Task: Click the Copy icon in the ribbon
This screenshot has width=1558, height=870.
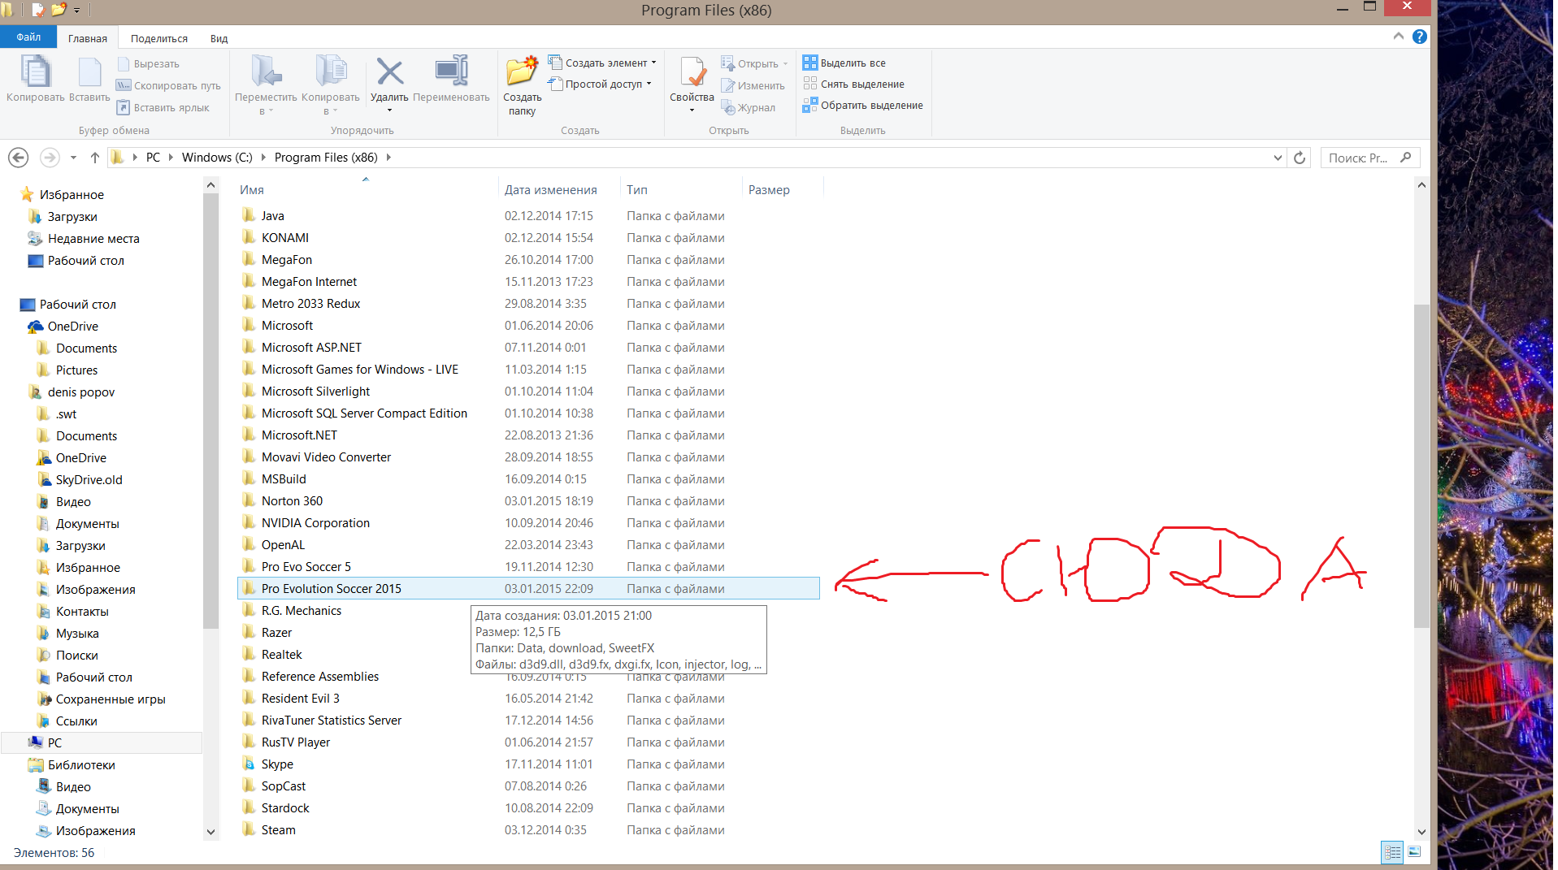Action: pyautogui.click(x=36, y=71)
